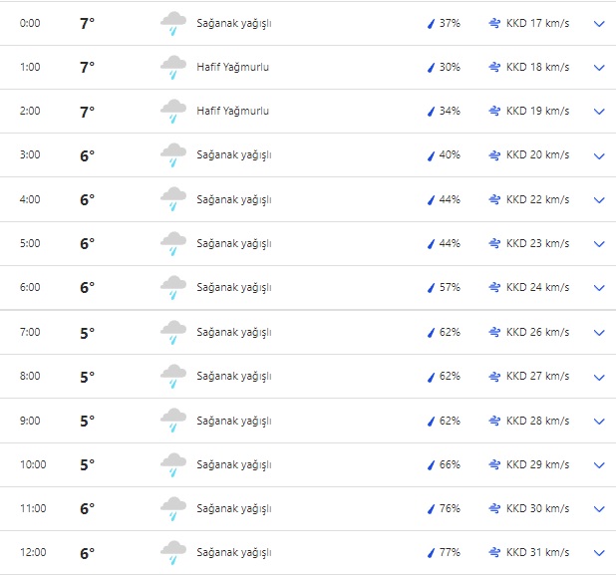Image resolution: width=616 pixels, height=575 pixels.
Task: Click the wind icon beside KKD 20 km/s
Action: 494,155
